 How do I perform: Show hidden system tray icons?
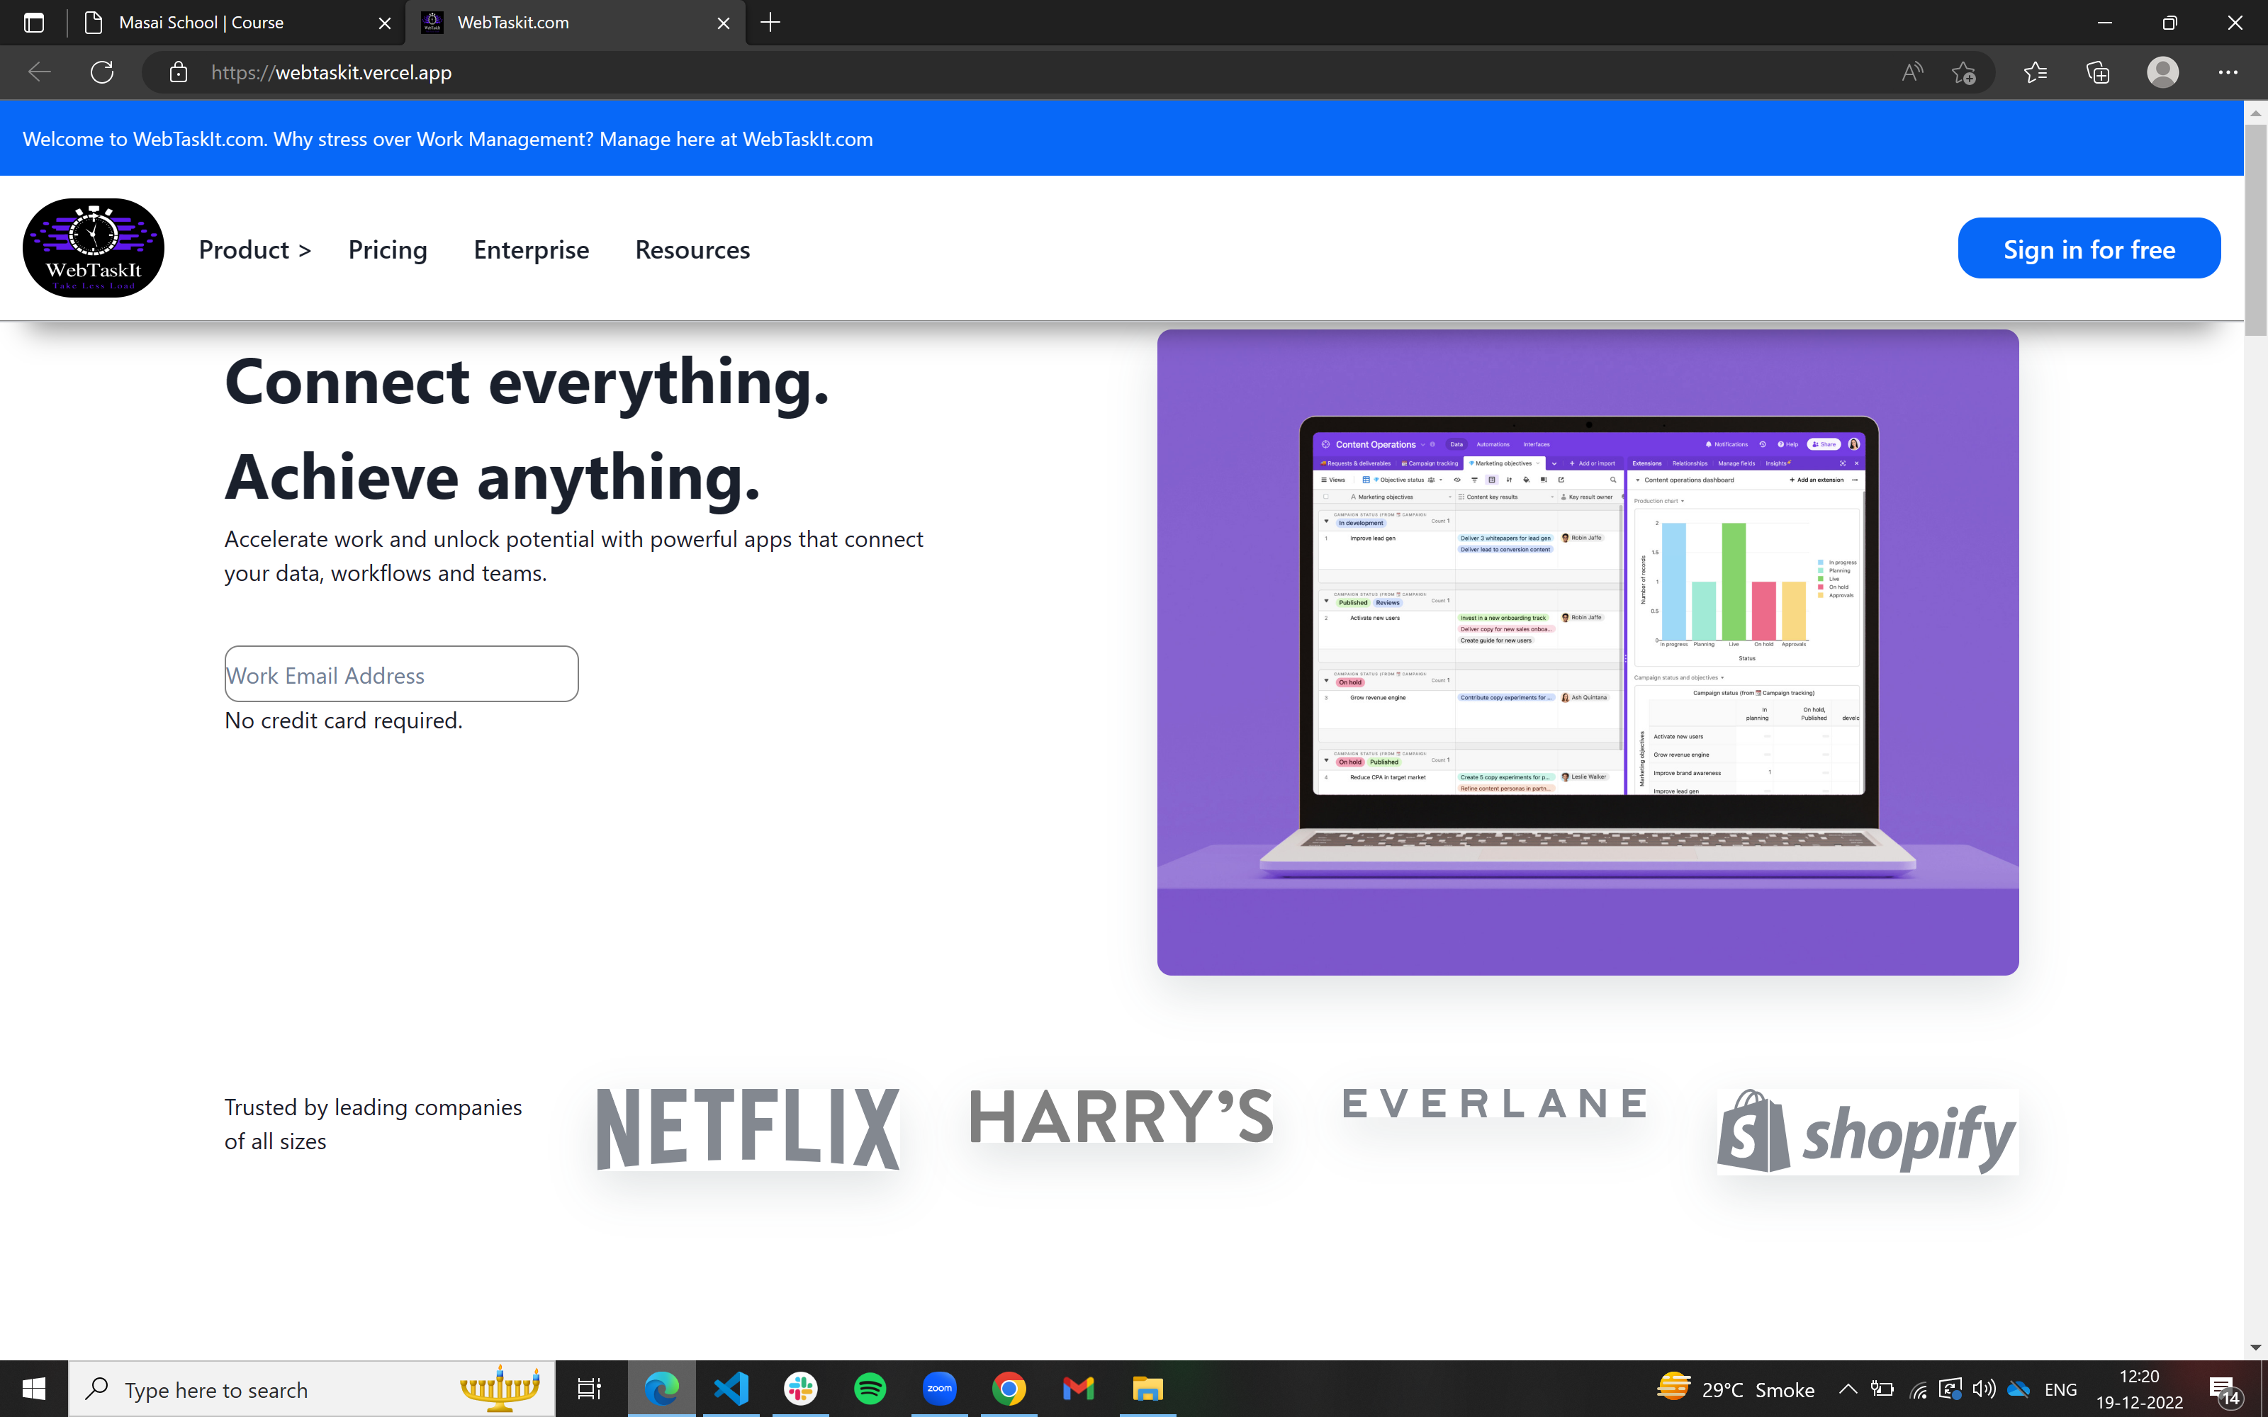[1847, 1389]
